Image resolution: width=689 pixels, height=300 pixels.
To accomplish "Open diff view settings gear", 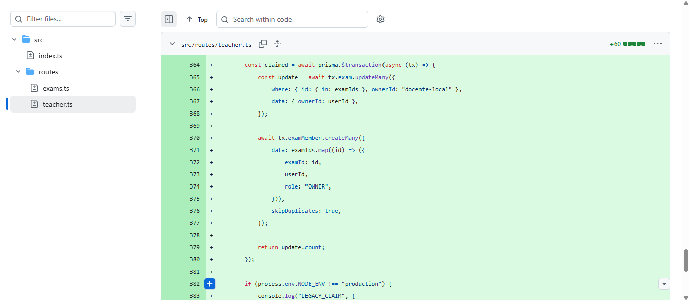I will pyautogui.click(x=380, y=19).
